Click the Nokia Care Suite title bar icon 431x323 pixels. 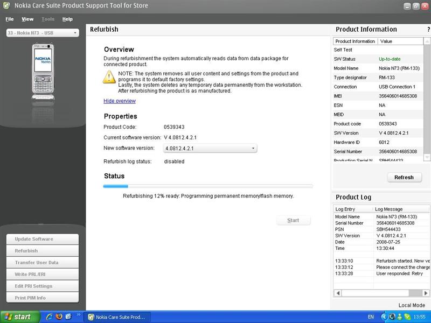pyautogui.click(x=6, y=5)
